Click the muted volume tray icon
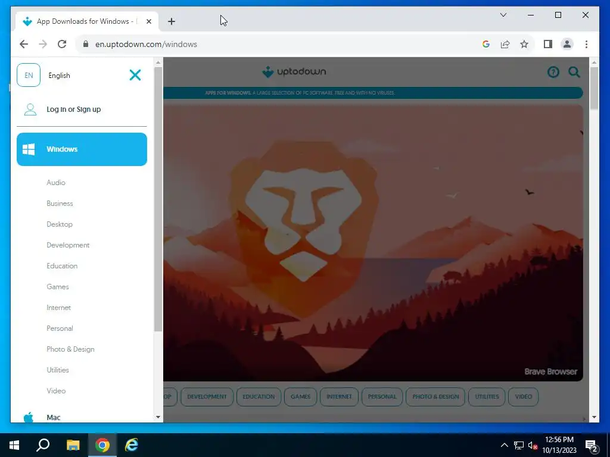This screenshot has height=457, width=610. pos(533,445)
